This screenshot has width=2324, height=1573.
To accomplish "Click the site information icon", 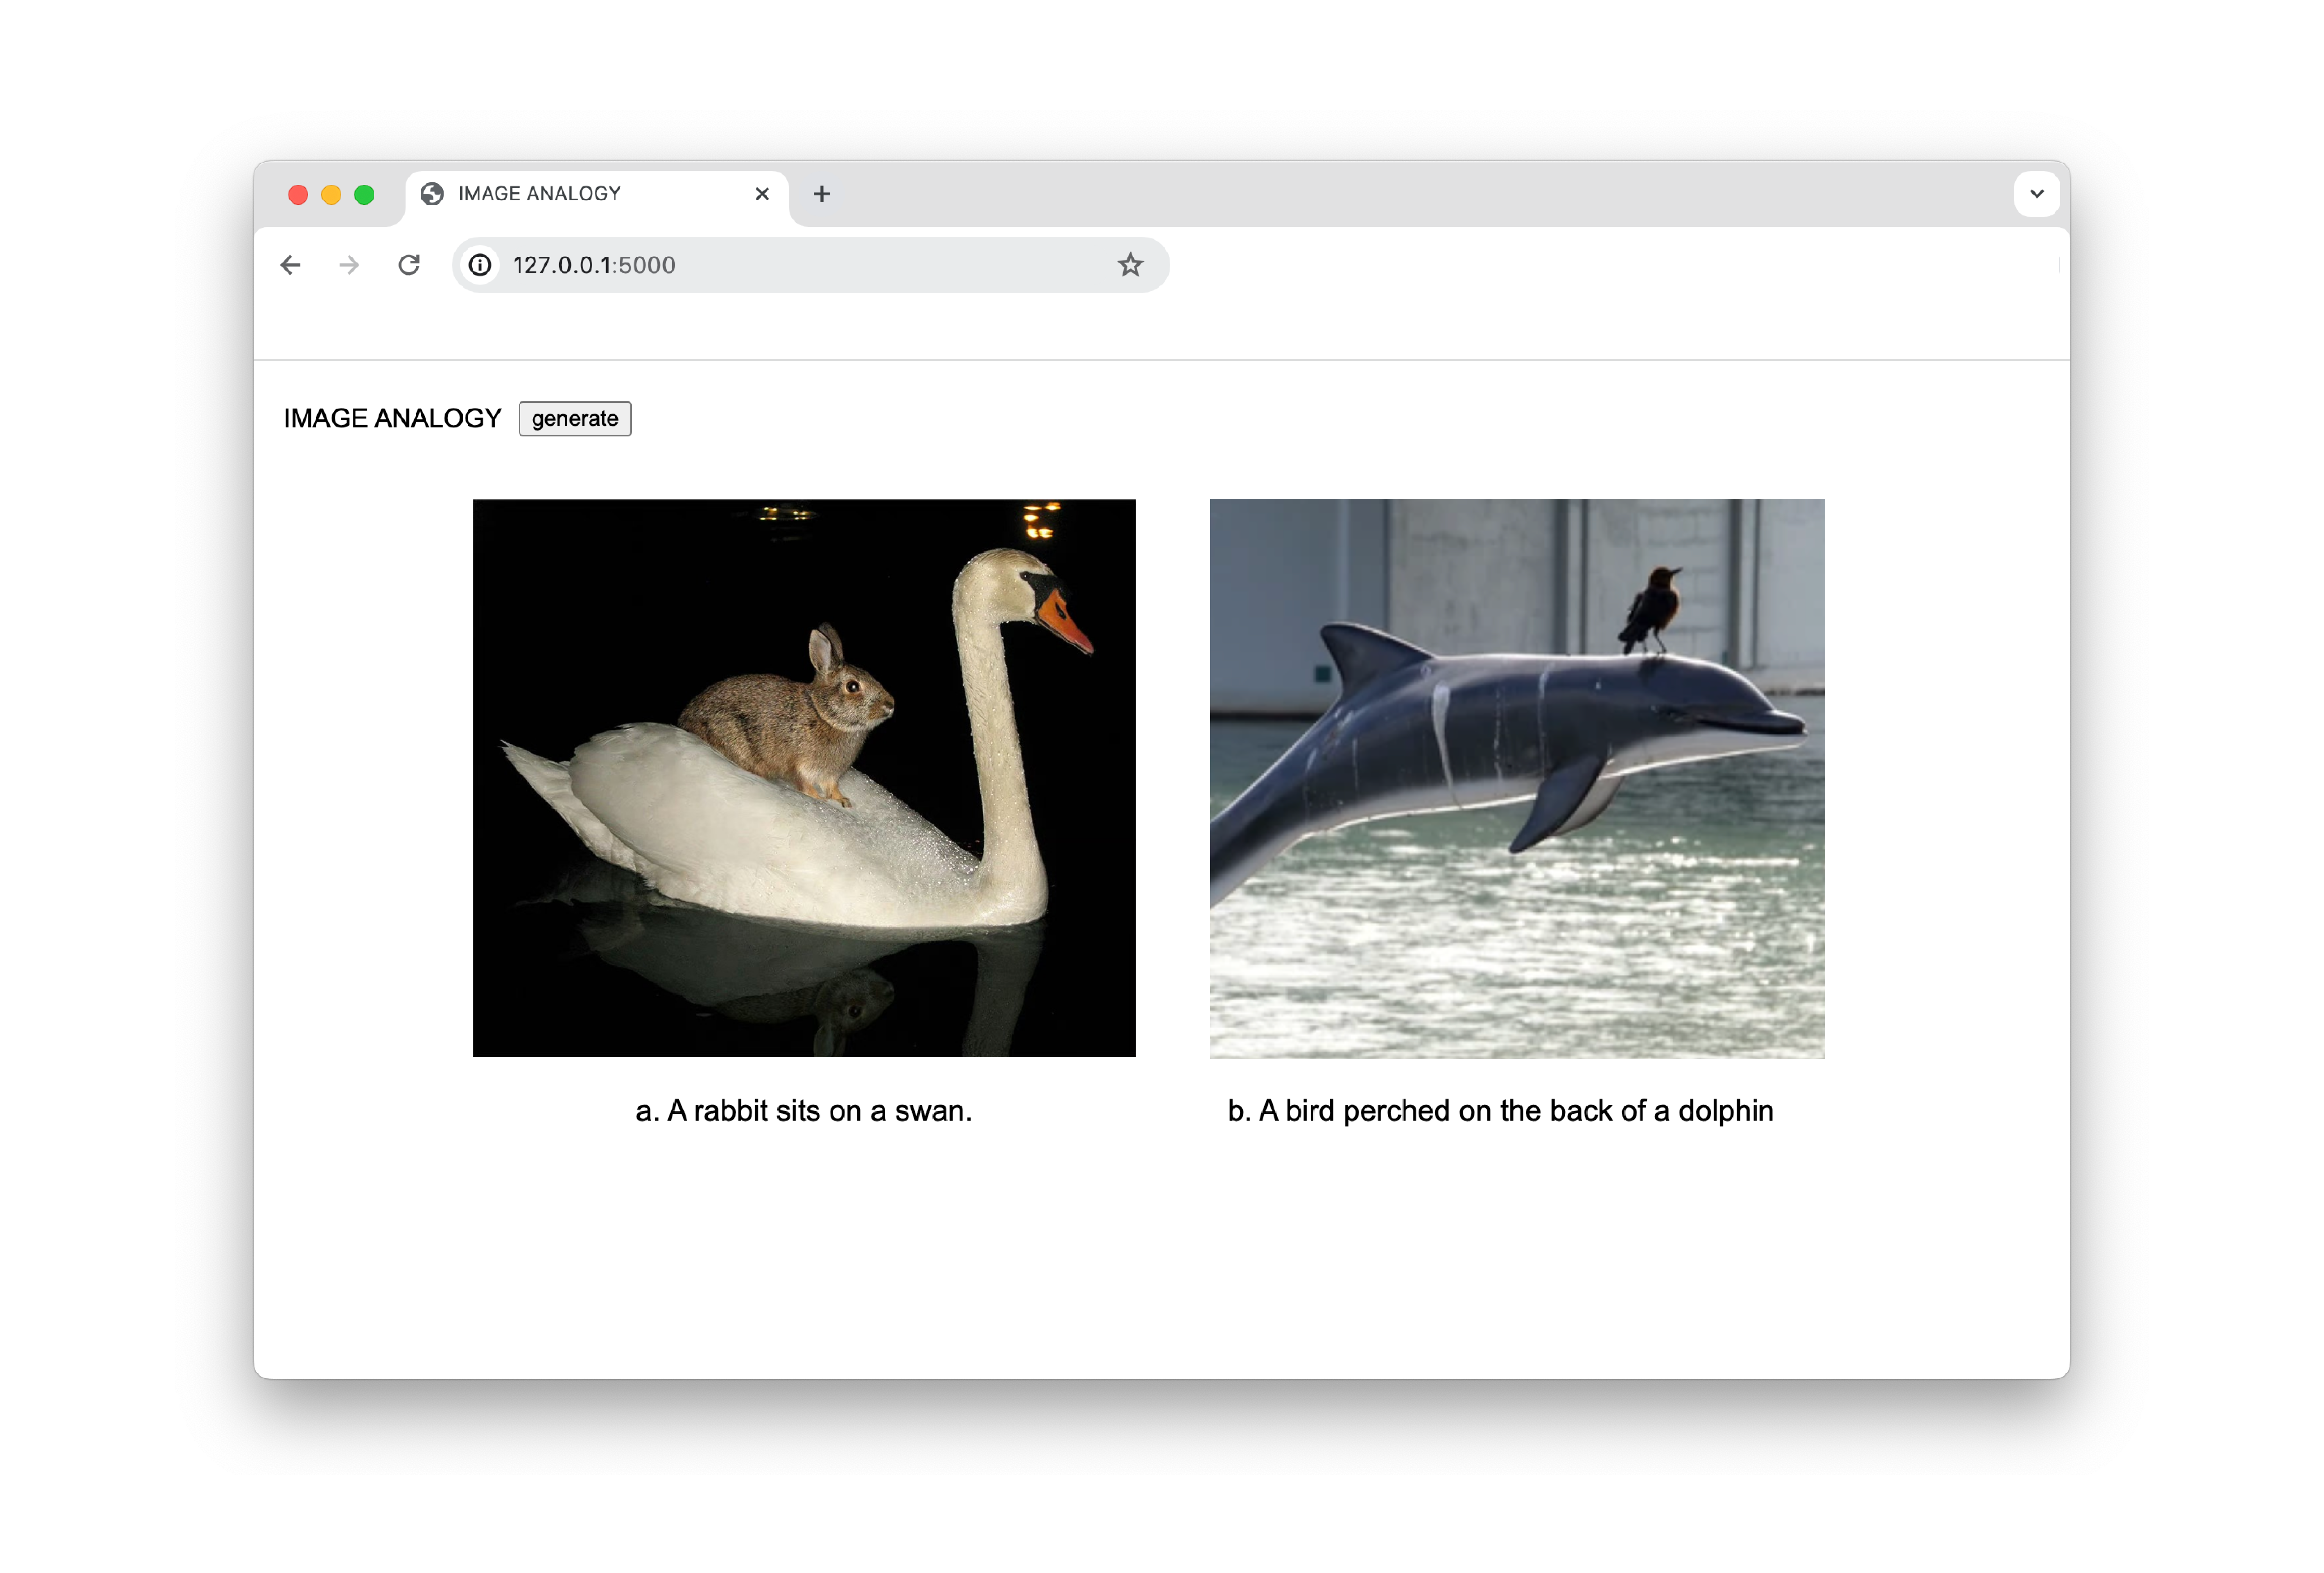I will [x=480, y=265].
